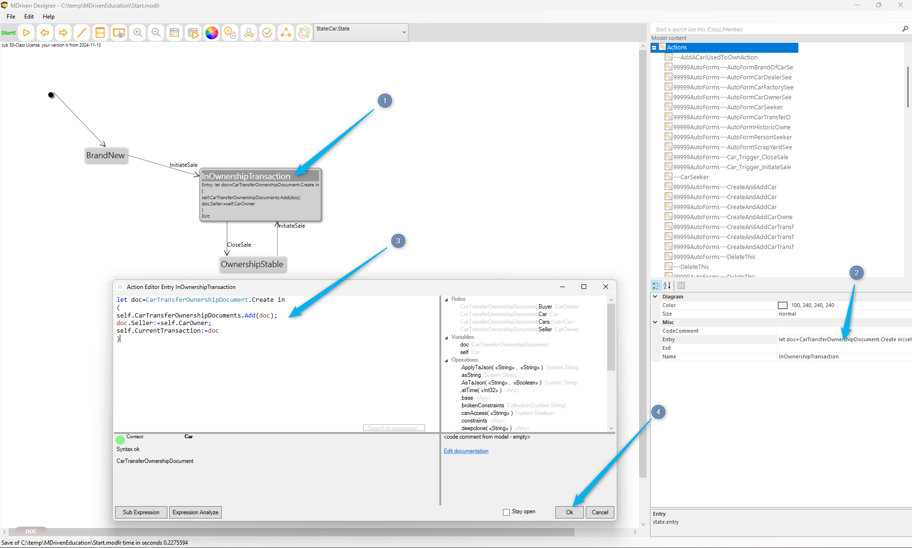Sort properties alphabetically with A-Z icon
The image size is (912, 548).
click(x=667, y=286)
